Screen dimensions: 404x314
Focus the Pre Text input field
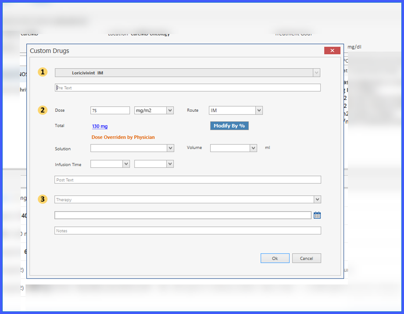coord(188,88)
